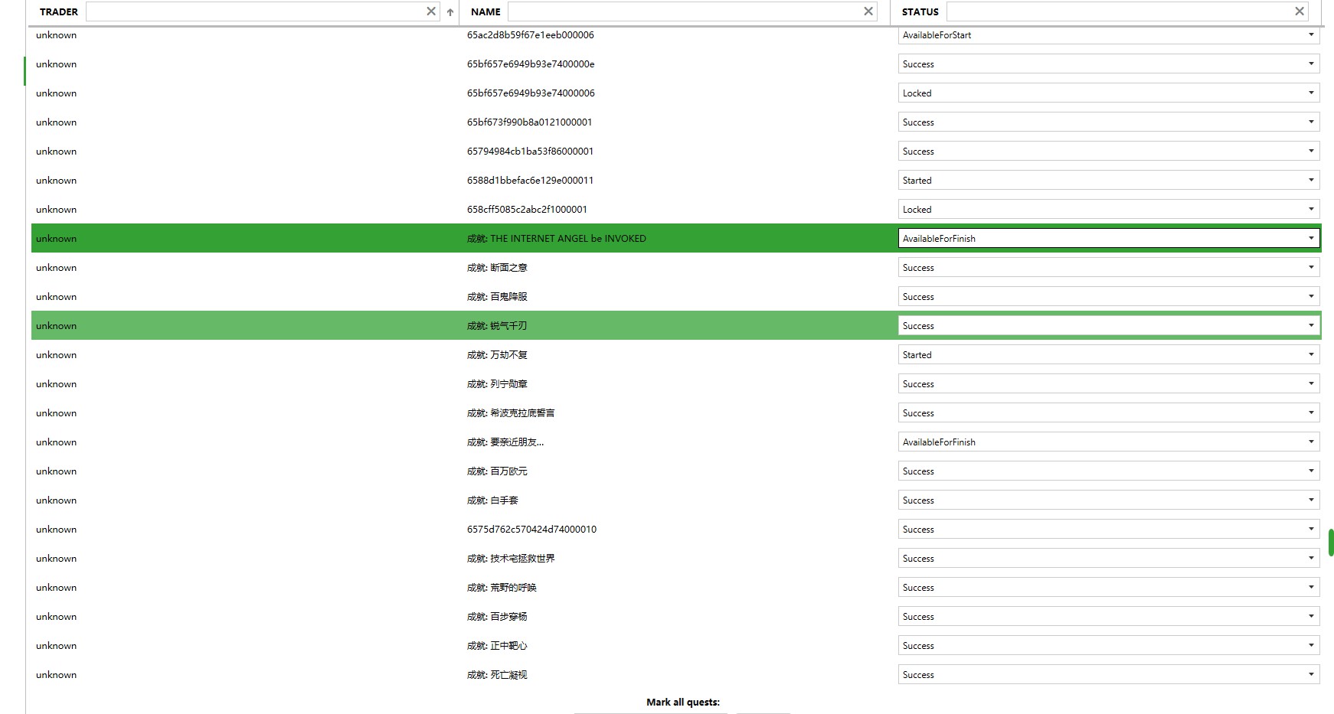Select the 成就: 技术宅拯救世界 row
The image size is (1334, 714).
pyautogui.click(x=511, y=559)
